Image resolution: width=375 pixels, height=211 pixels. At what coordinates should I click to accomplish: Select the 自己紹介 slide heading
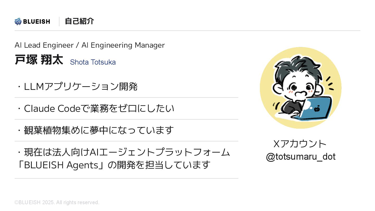79,21
